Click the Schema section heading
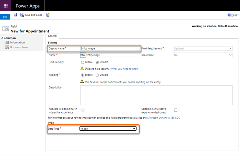The image size is (240, 155). point(52,43)
